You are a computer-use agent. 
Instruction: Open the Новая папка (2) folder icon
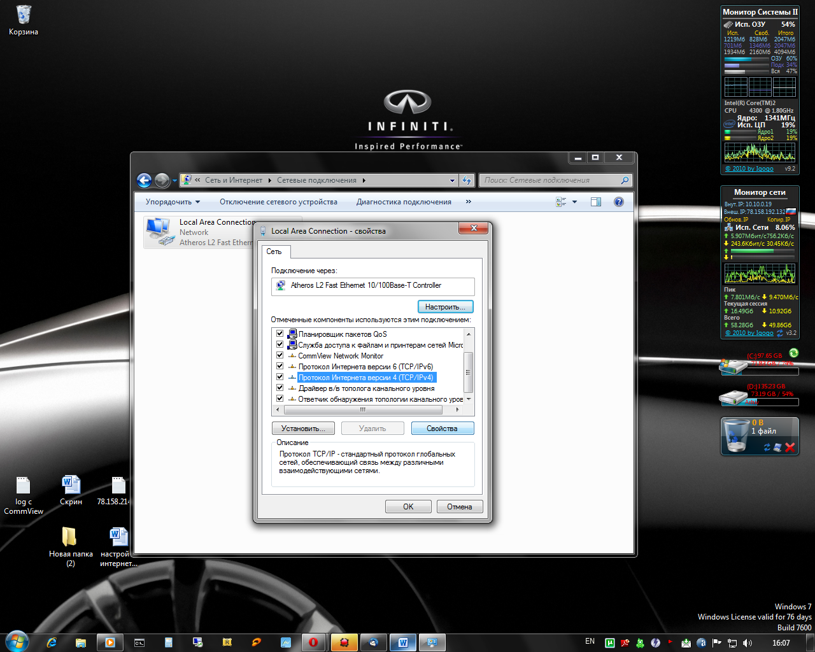click(71, 546)
